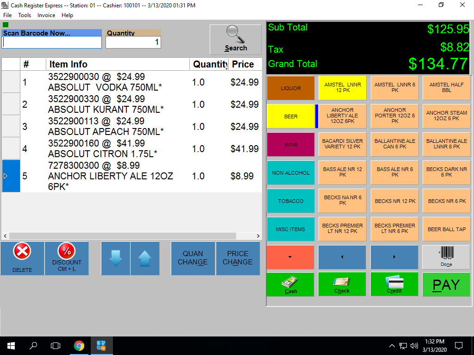Delete the selected item with red X
The image size is (474, 355).
pos(22,258)
